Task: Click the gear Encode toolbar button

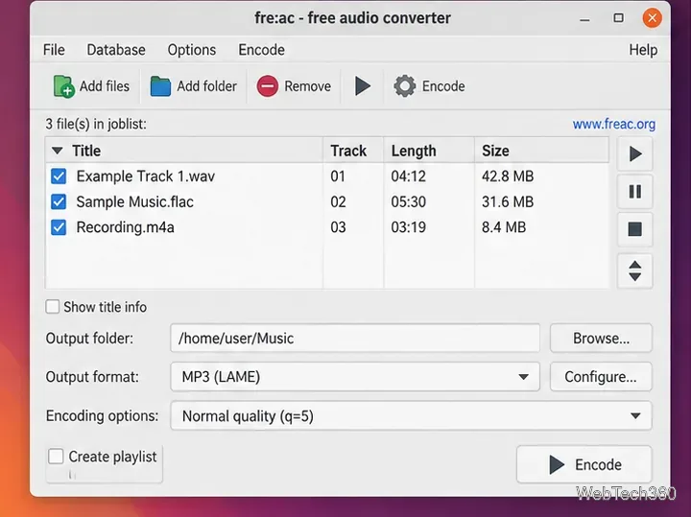Action: click(429, 86)
